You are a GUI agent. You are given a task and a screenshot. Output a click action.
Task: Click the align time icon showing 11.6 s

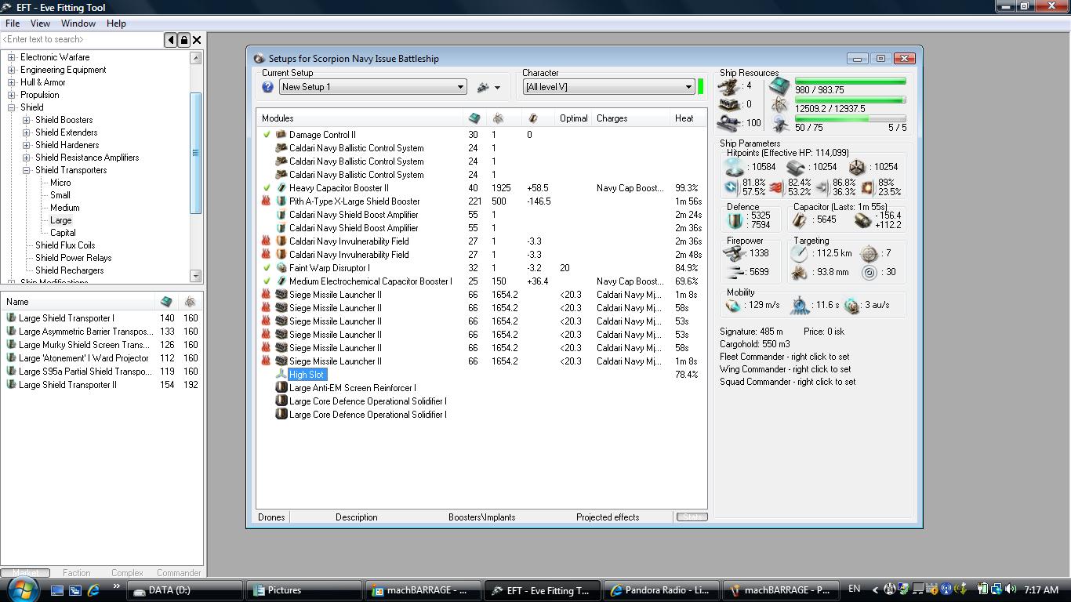click(799, 305)
